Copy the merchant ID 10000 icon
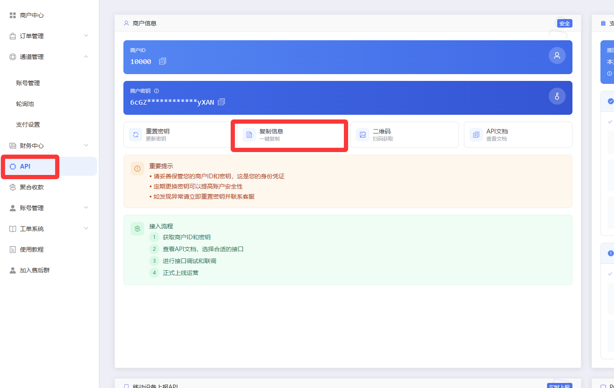 click(x=162, y=61)
